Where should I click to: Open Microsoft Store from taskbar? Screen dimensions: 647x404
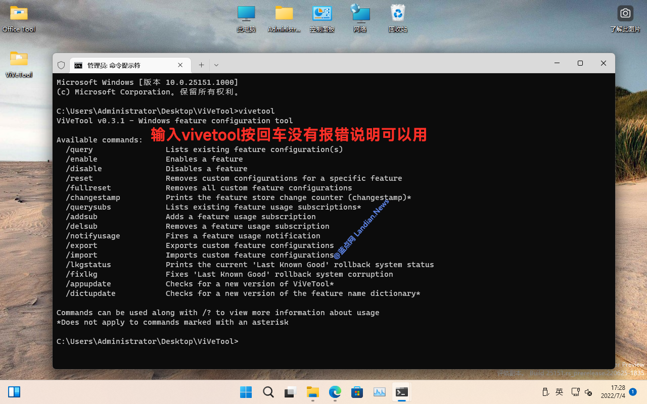pyautogui.click(x=357, y=392)
